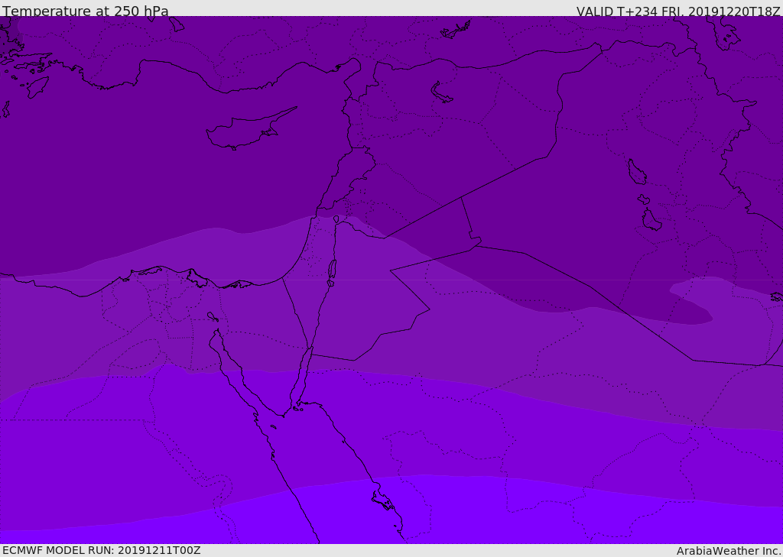783x557 pixels.
Task: Click the 'ArabiaWeather Inc' credit text
Action: point(729,551)
